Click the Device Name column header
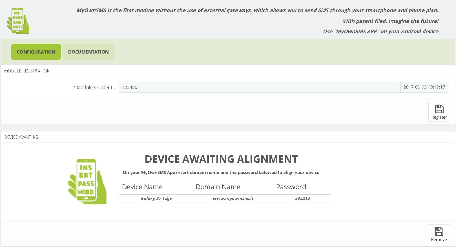The height and width of the screenshot is (247, 456). click(x=142, y=187)
